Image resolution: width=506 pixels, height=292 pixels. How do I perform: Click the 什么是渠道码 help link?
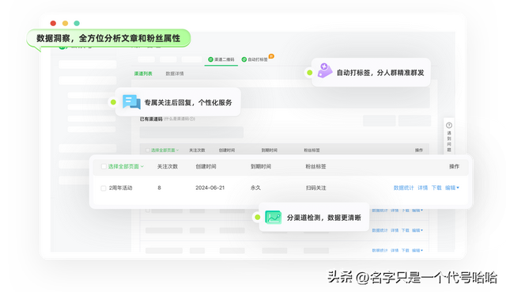coord(179,119)
